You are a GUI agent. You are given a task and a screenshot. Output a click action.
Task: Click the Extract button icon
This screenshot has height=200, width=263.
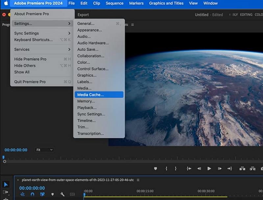[x=252, y=168]
